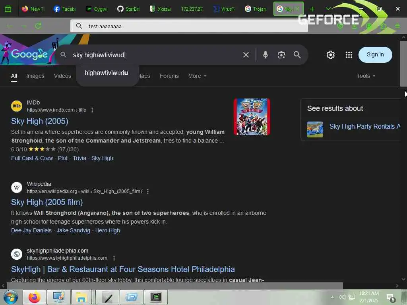Click the Sign in button
This screenshot has height=305, width=407.
(x=375, y=55)
